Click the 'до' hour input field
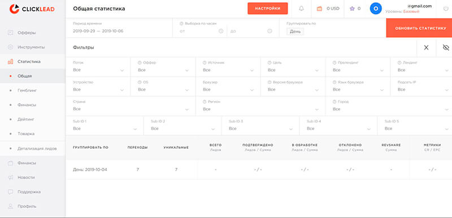 click(x=251, y=31)
